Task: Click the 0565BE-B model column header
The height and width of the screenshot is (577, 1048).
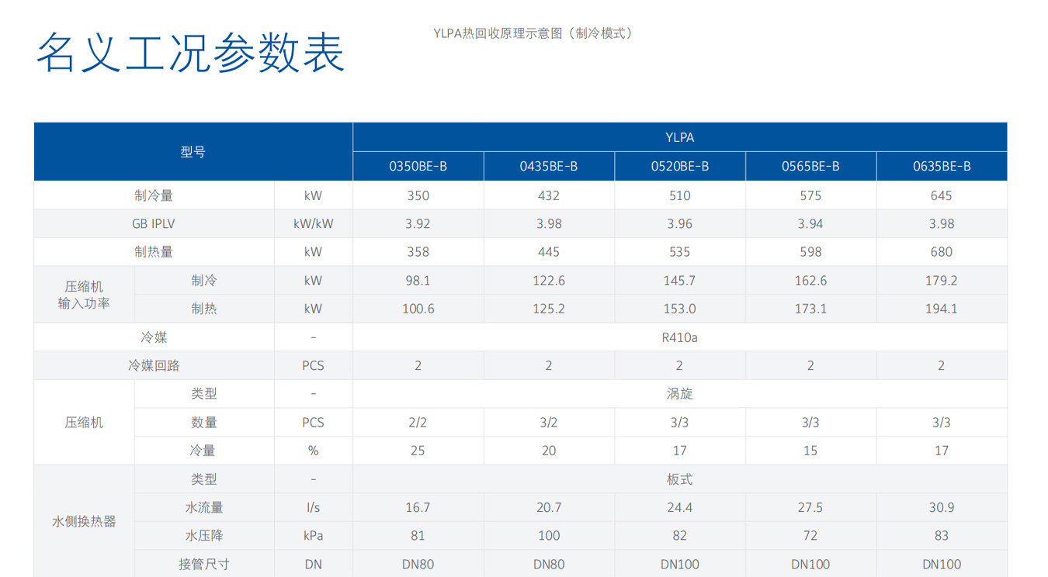Action: pos(810,167)
